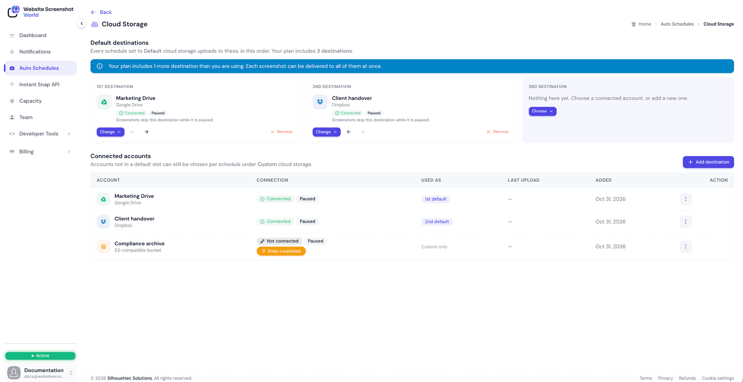743x382 pixels.
Task: Open Notifications in the sidebar
Action: [x=40, y=52]
